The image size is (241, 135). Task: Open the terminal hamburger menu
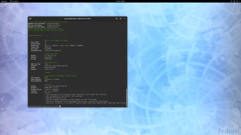(121, 18)
